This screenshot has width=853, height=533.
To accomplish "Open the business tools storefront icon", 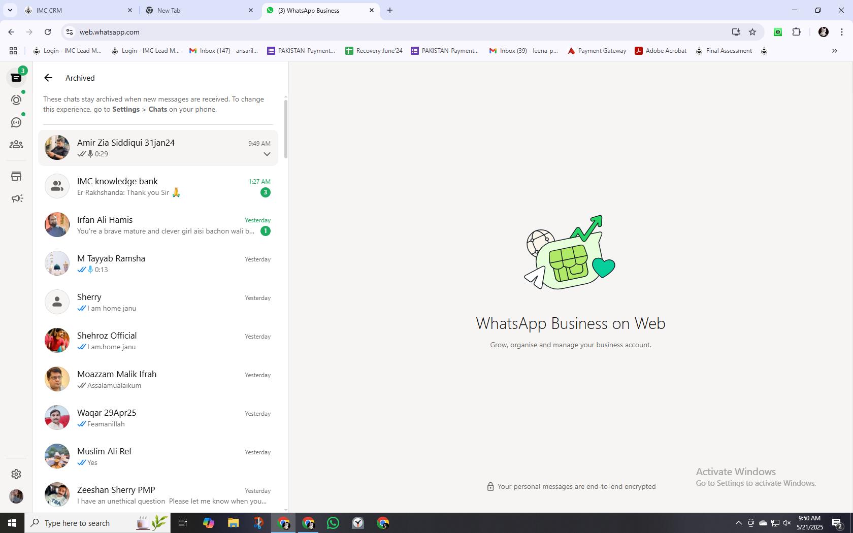I will tap(16, 176).
